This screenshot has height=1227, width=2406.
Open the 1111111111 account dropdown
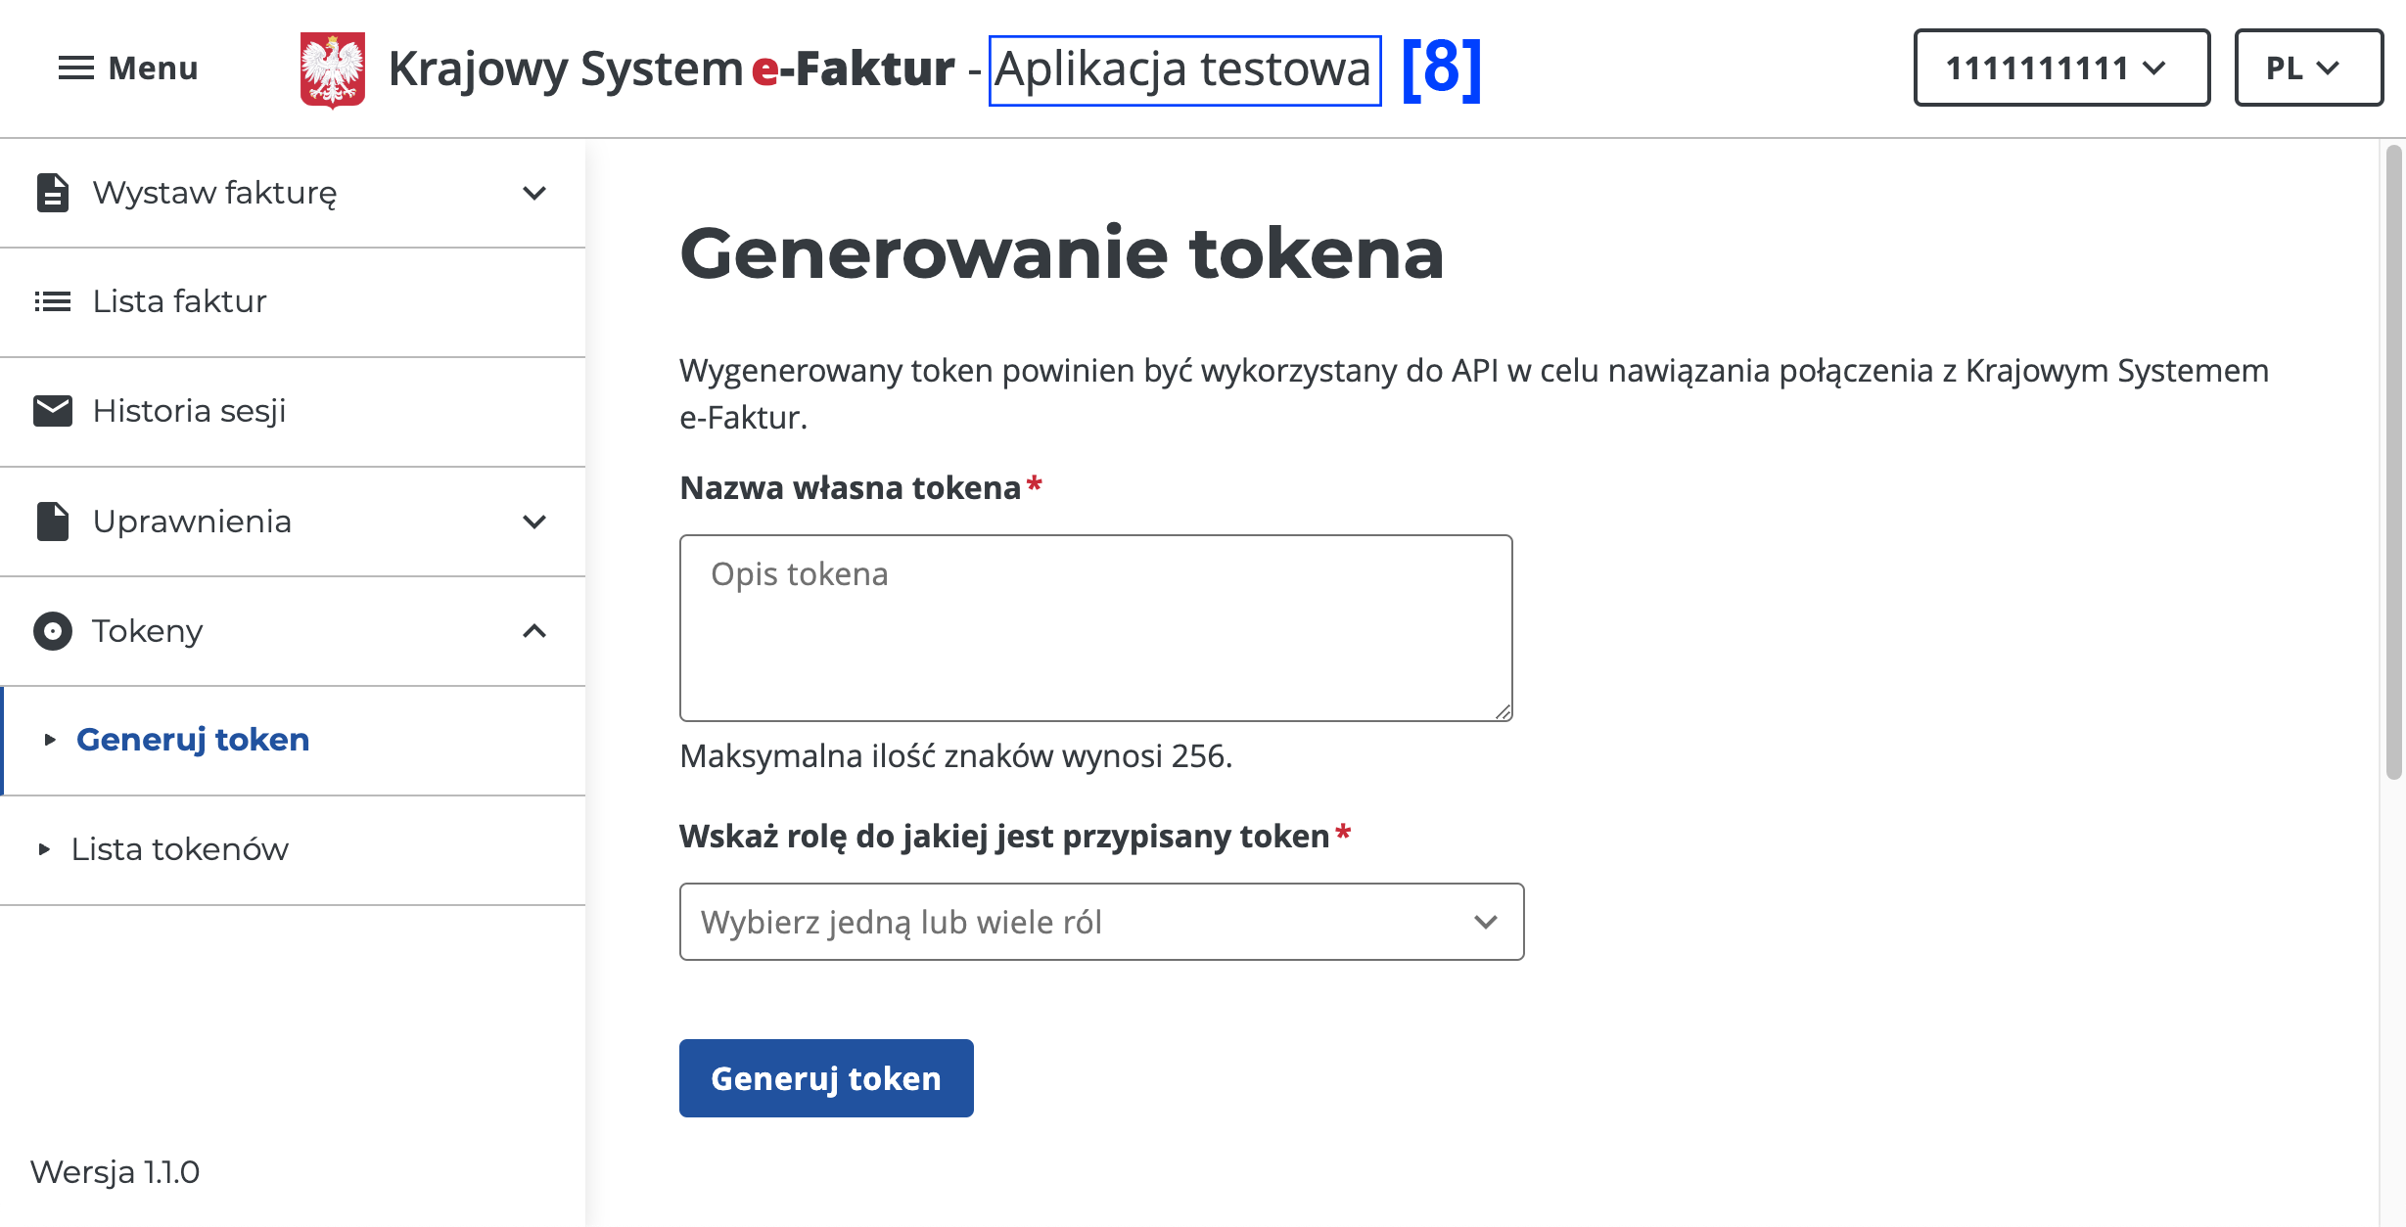2060,68
